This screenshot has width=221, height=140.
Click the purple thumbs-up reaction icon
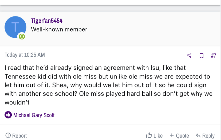[8, 115]
